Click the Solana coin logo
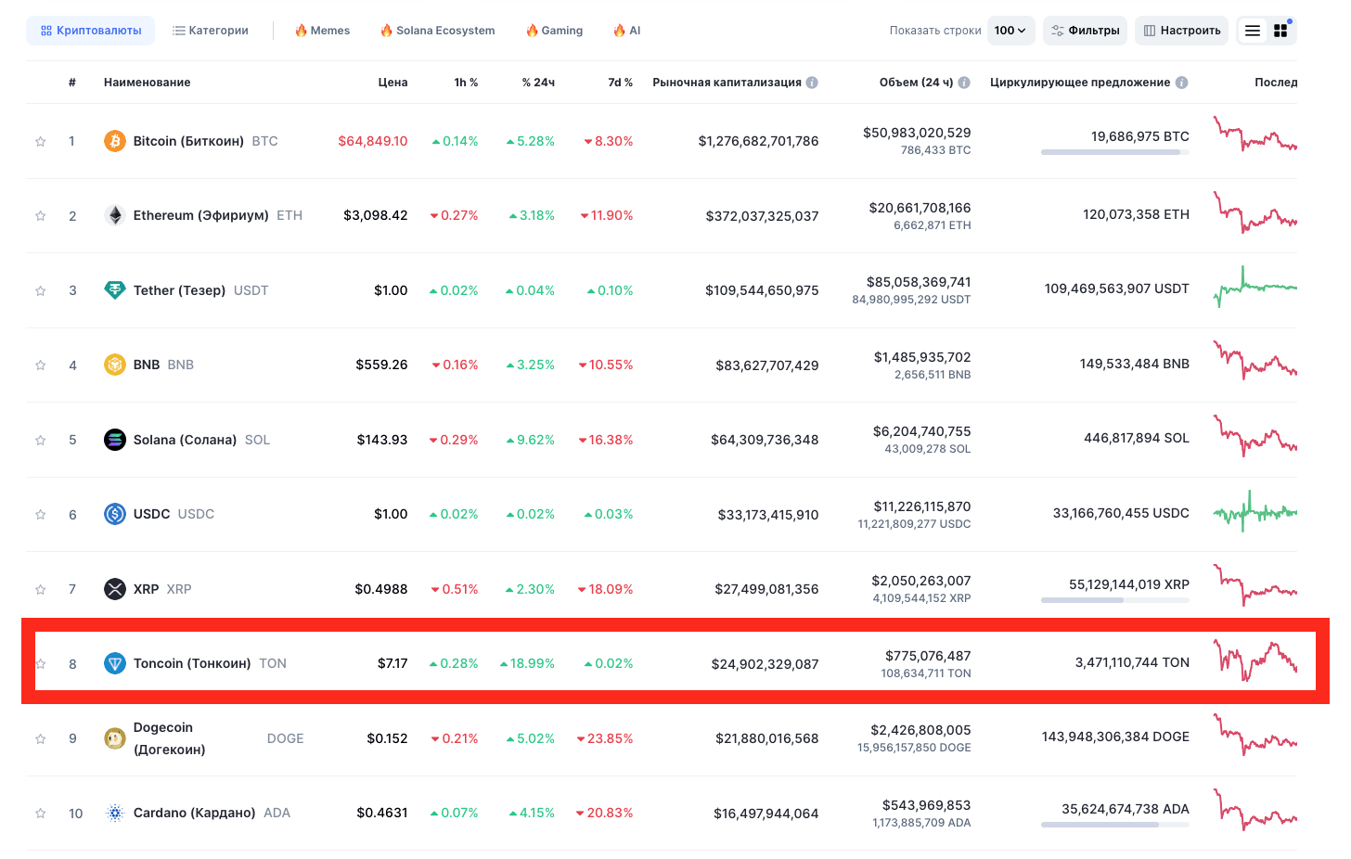The image size is (1351, 859). 115,440
